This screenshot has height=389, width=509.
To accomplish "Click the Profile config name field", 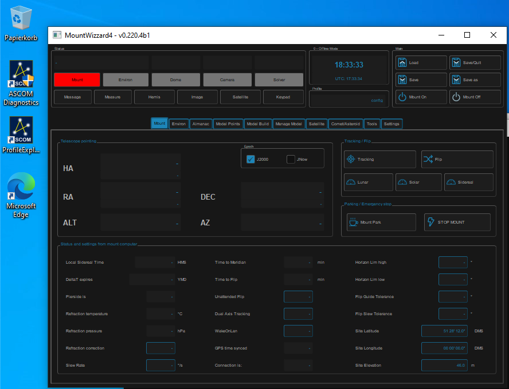I will 349,100.
